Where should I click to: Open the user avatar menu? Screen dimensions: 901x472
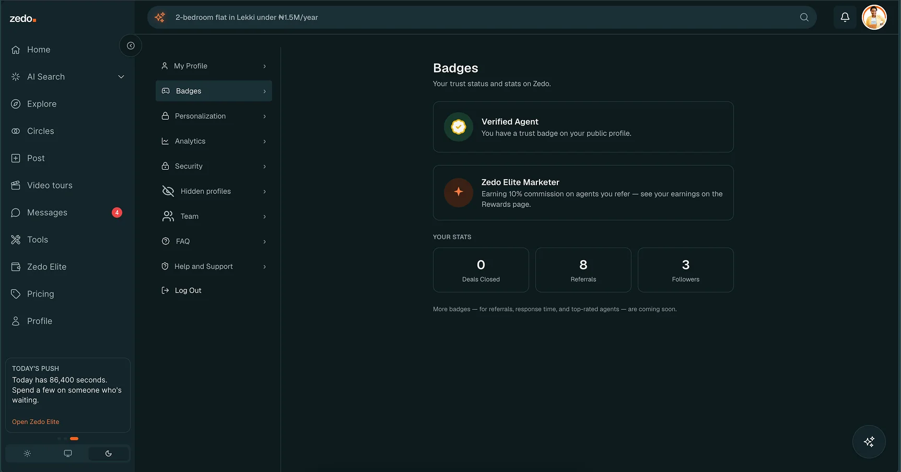[874, 17]
